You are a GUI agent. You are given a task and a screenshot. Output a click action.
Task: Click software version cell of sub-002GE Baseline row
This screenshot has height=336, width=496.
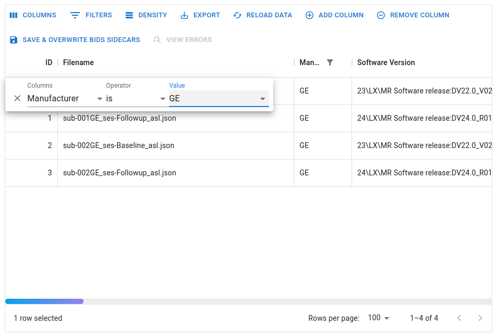[x=422, y=145]
